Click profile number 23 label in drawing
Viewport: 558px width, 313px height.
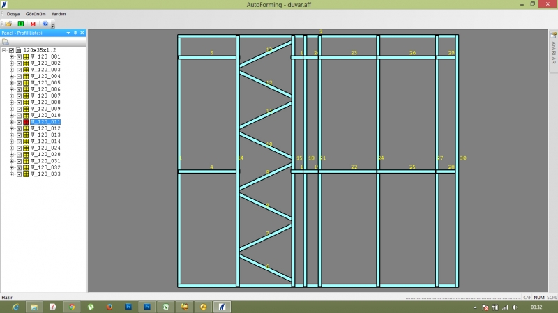click(354, 53)
